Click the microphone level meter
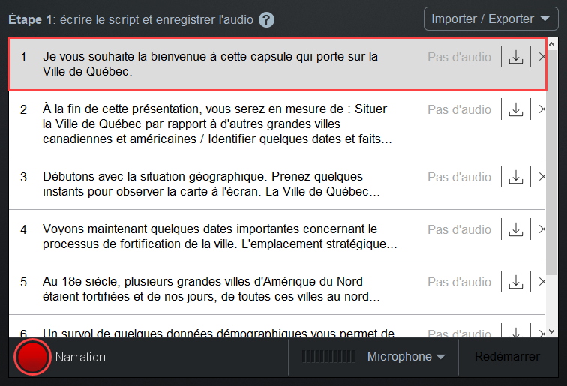The height and width of the screenshot is (386, 567). 328,356
